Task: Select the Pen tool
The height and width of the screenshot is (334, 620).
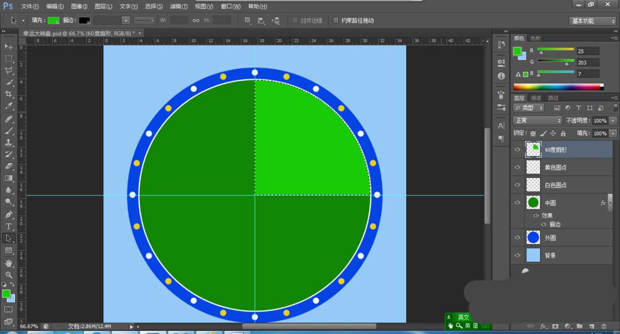Action: pyautogui.click(x=8, y=214)
